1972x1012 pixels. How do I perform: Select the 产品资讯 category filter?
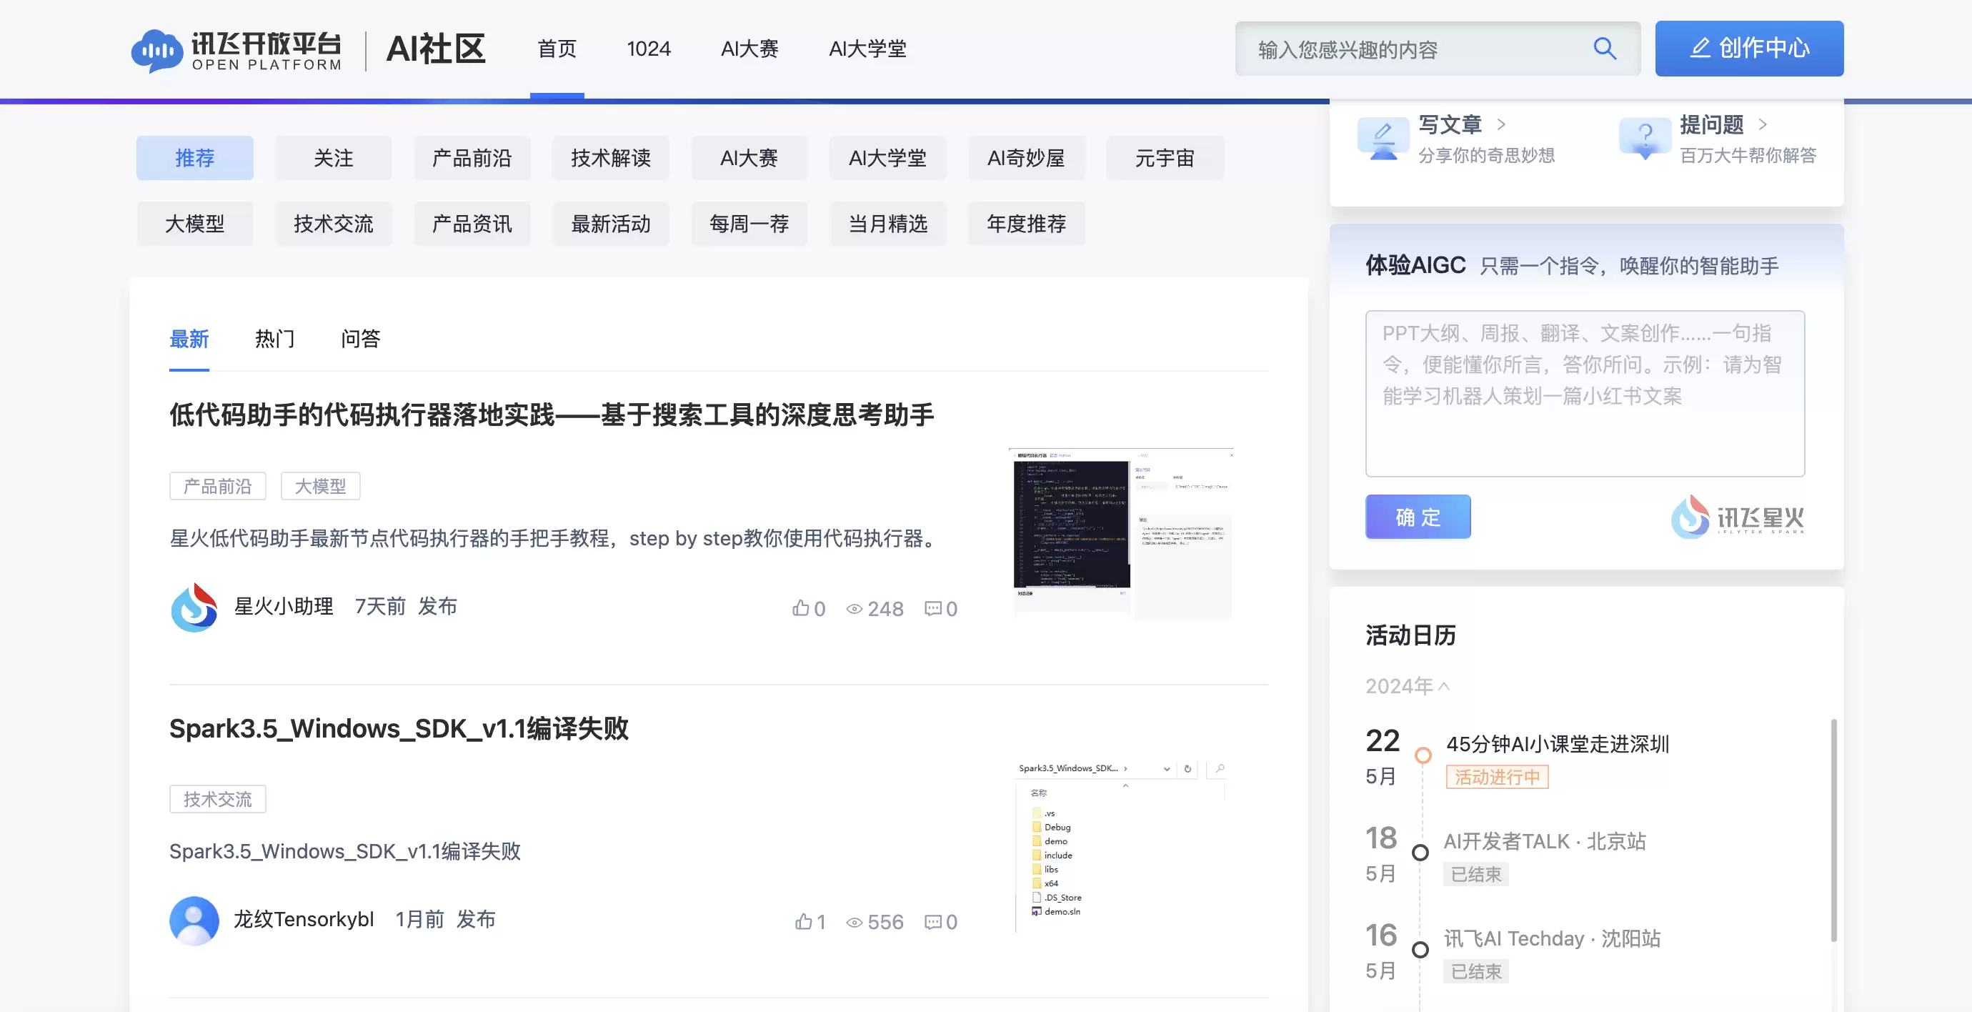pyautogui.click(x=472, y=224)
